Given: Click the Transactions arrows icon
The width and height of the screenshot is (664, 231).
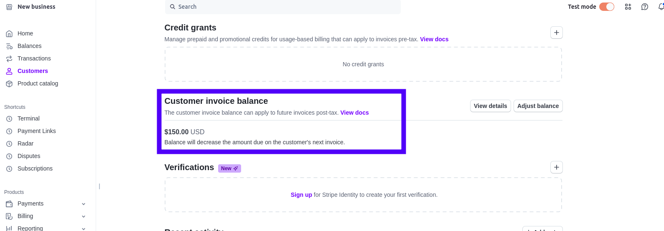Looking at the screenshot, I should click(x=9, y=59).
